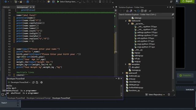Click the bookmark icon in the toolbar

pos(100,2)
